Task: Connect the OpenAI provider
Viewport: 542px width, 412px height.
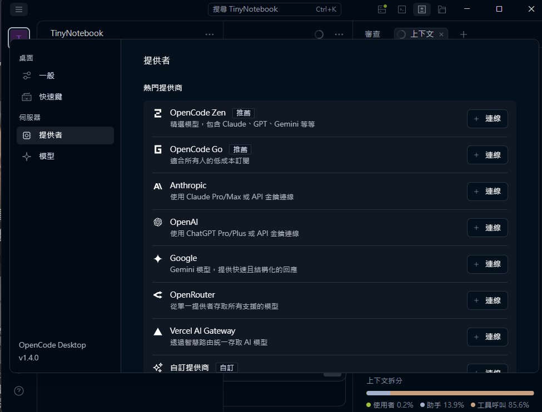Action: [487, 228]
